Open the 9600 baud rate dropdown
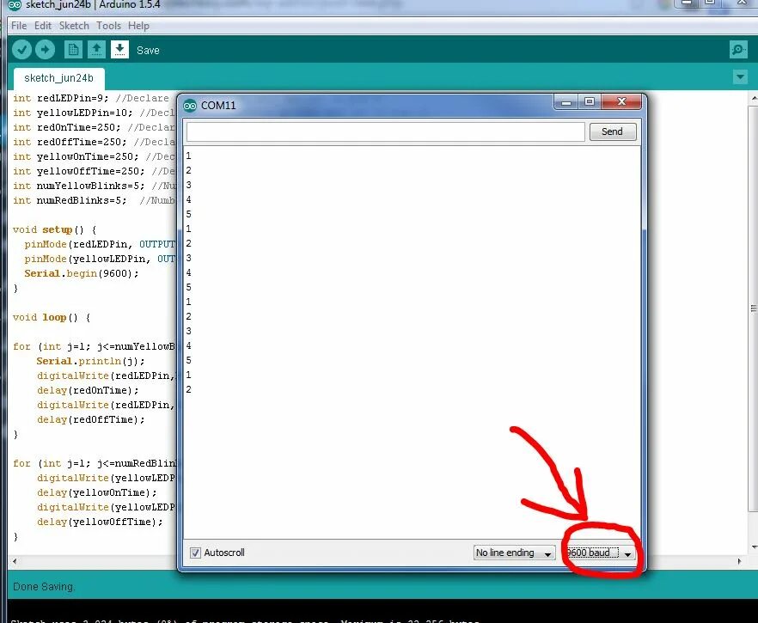Image resolution: width=758 pixels, height=623 pixels. click(x=600, y=553)
